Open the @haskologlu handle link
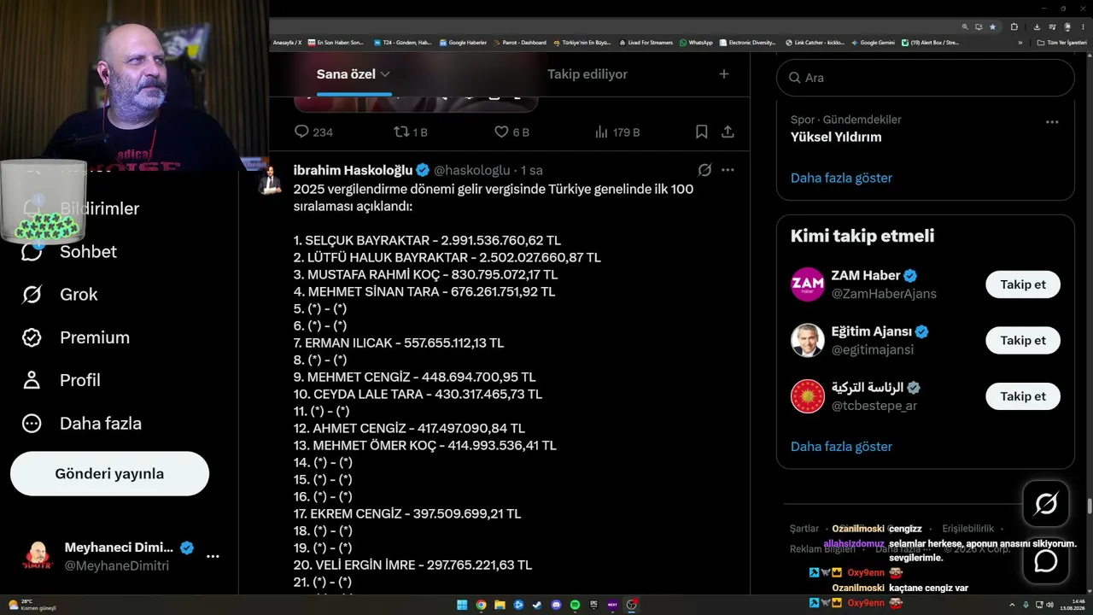 [x=472, y=170]
